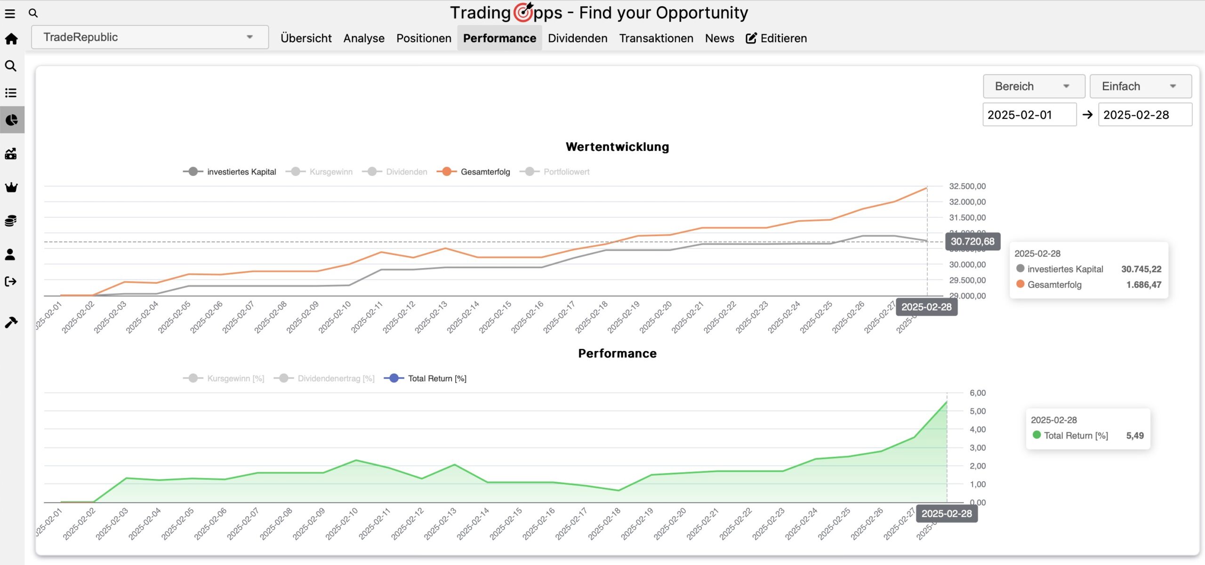Switch to the Übersicht tab
This screenshot has width=1205, height=565.
[x=306, y=38]
